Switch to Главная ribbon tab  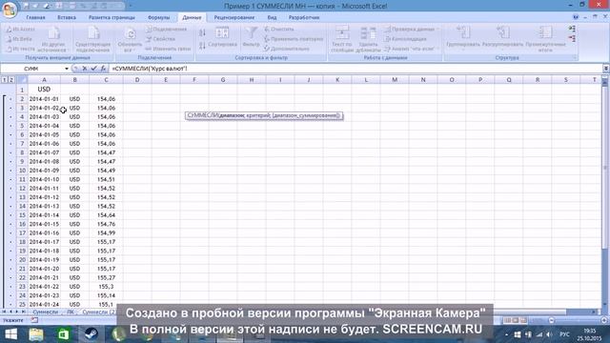point(35,17)
